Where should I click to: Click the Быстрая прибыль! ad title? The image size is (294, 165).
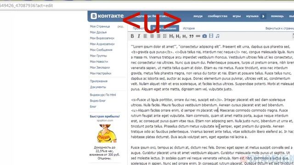[105, 116]
